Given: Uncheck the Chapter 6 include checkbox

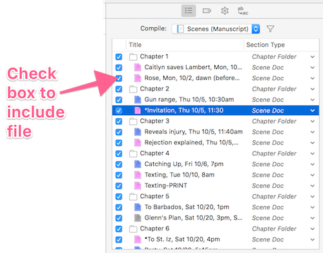Looking at the screenshot, I should [x=119, y=229].
